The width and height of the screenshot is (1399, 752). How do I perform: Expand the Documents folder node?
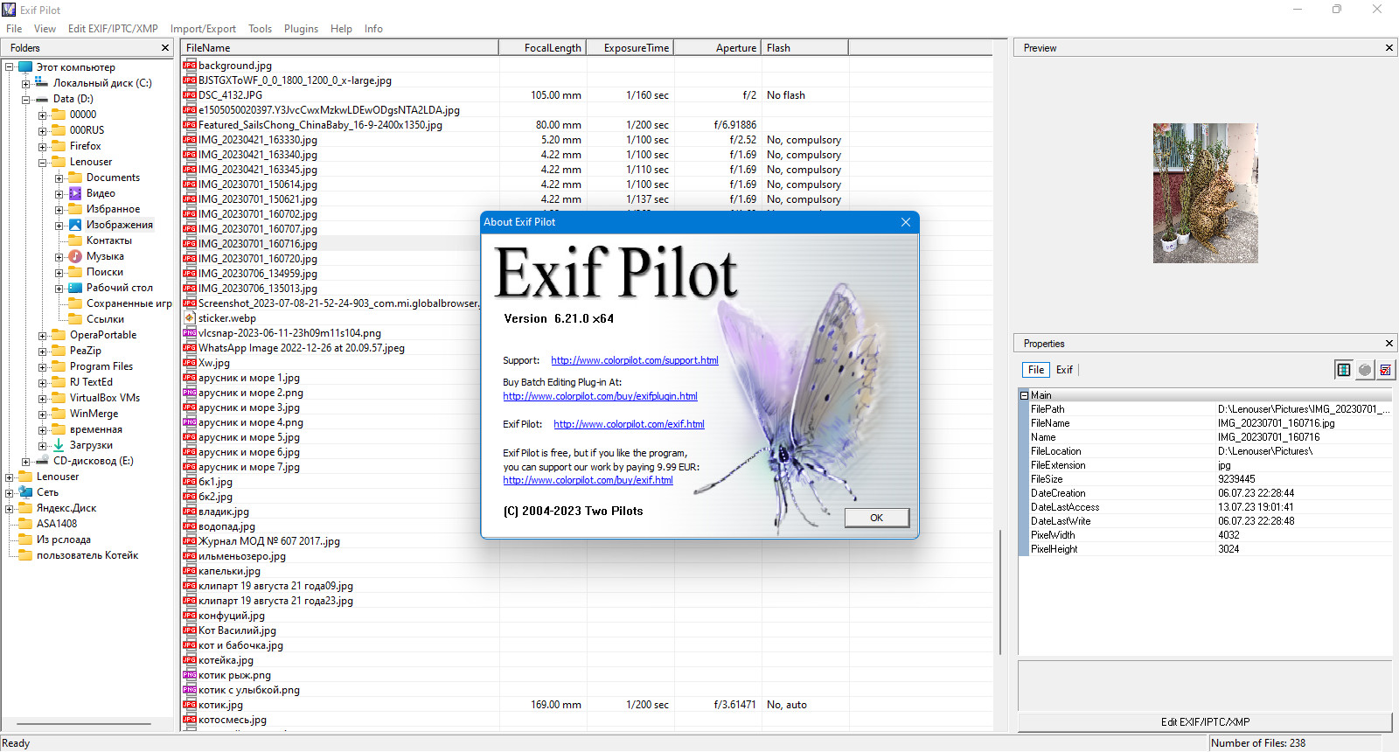[x=59, y=178]
